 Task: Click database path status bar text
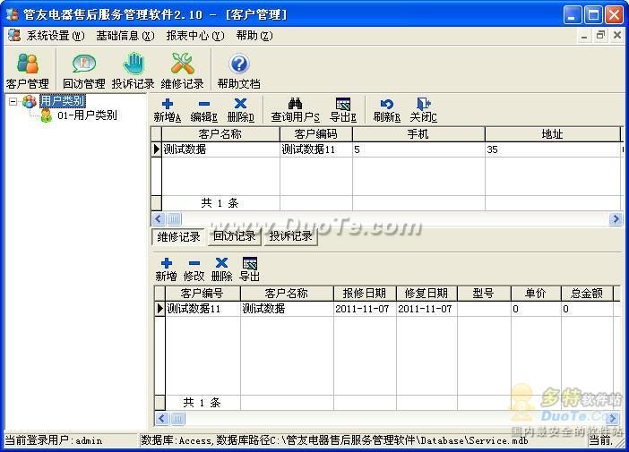click(334, 440)
